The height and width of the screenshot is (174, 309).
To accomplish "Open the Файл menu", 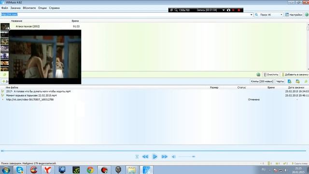I will (x=5, y=8).
